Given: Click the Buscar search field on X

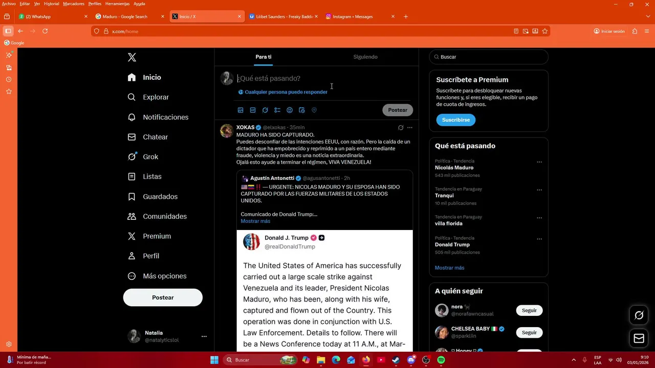Looking at the screenshot, I should point(489,57).
